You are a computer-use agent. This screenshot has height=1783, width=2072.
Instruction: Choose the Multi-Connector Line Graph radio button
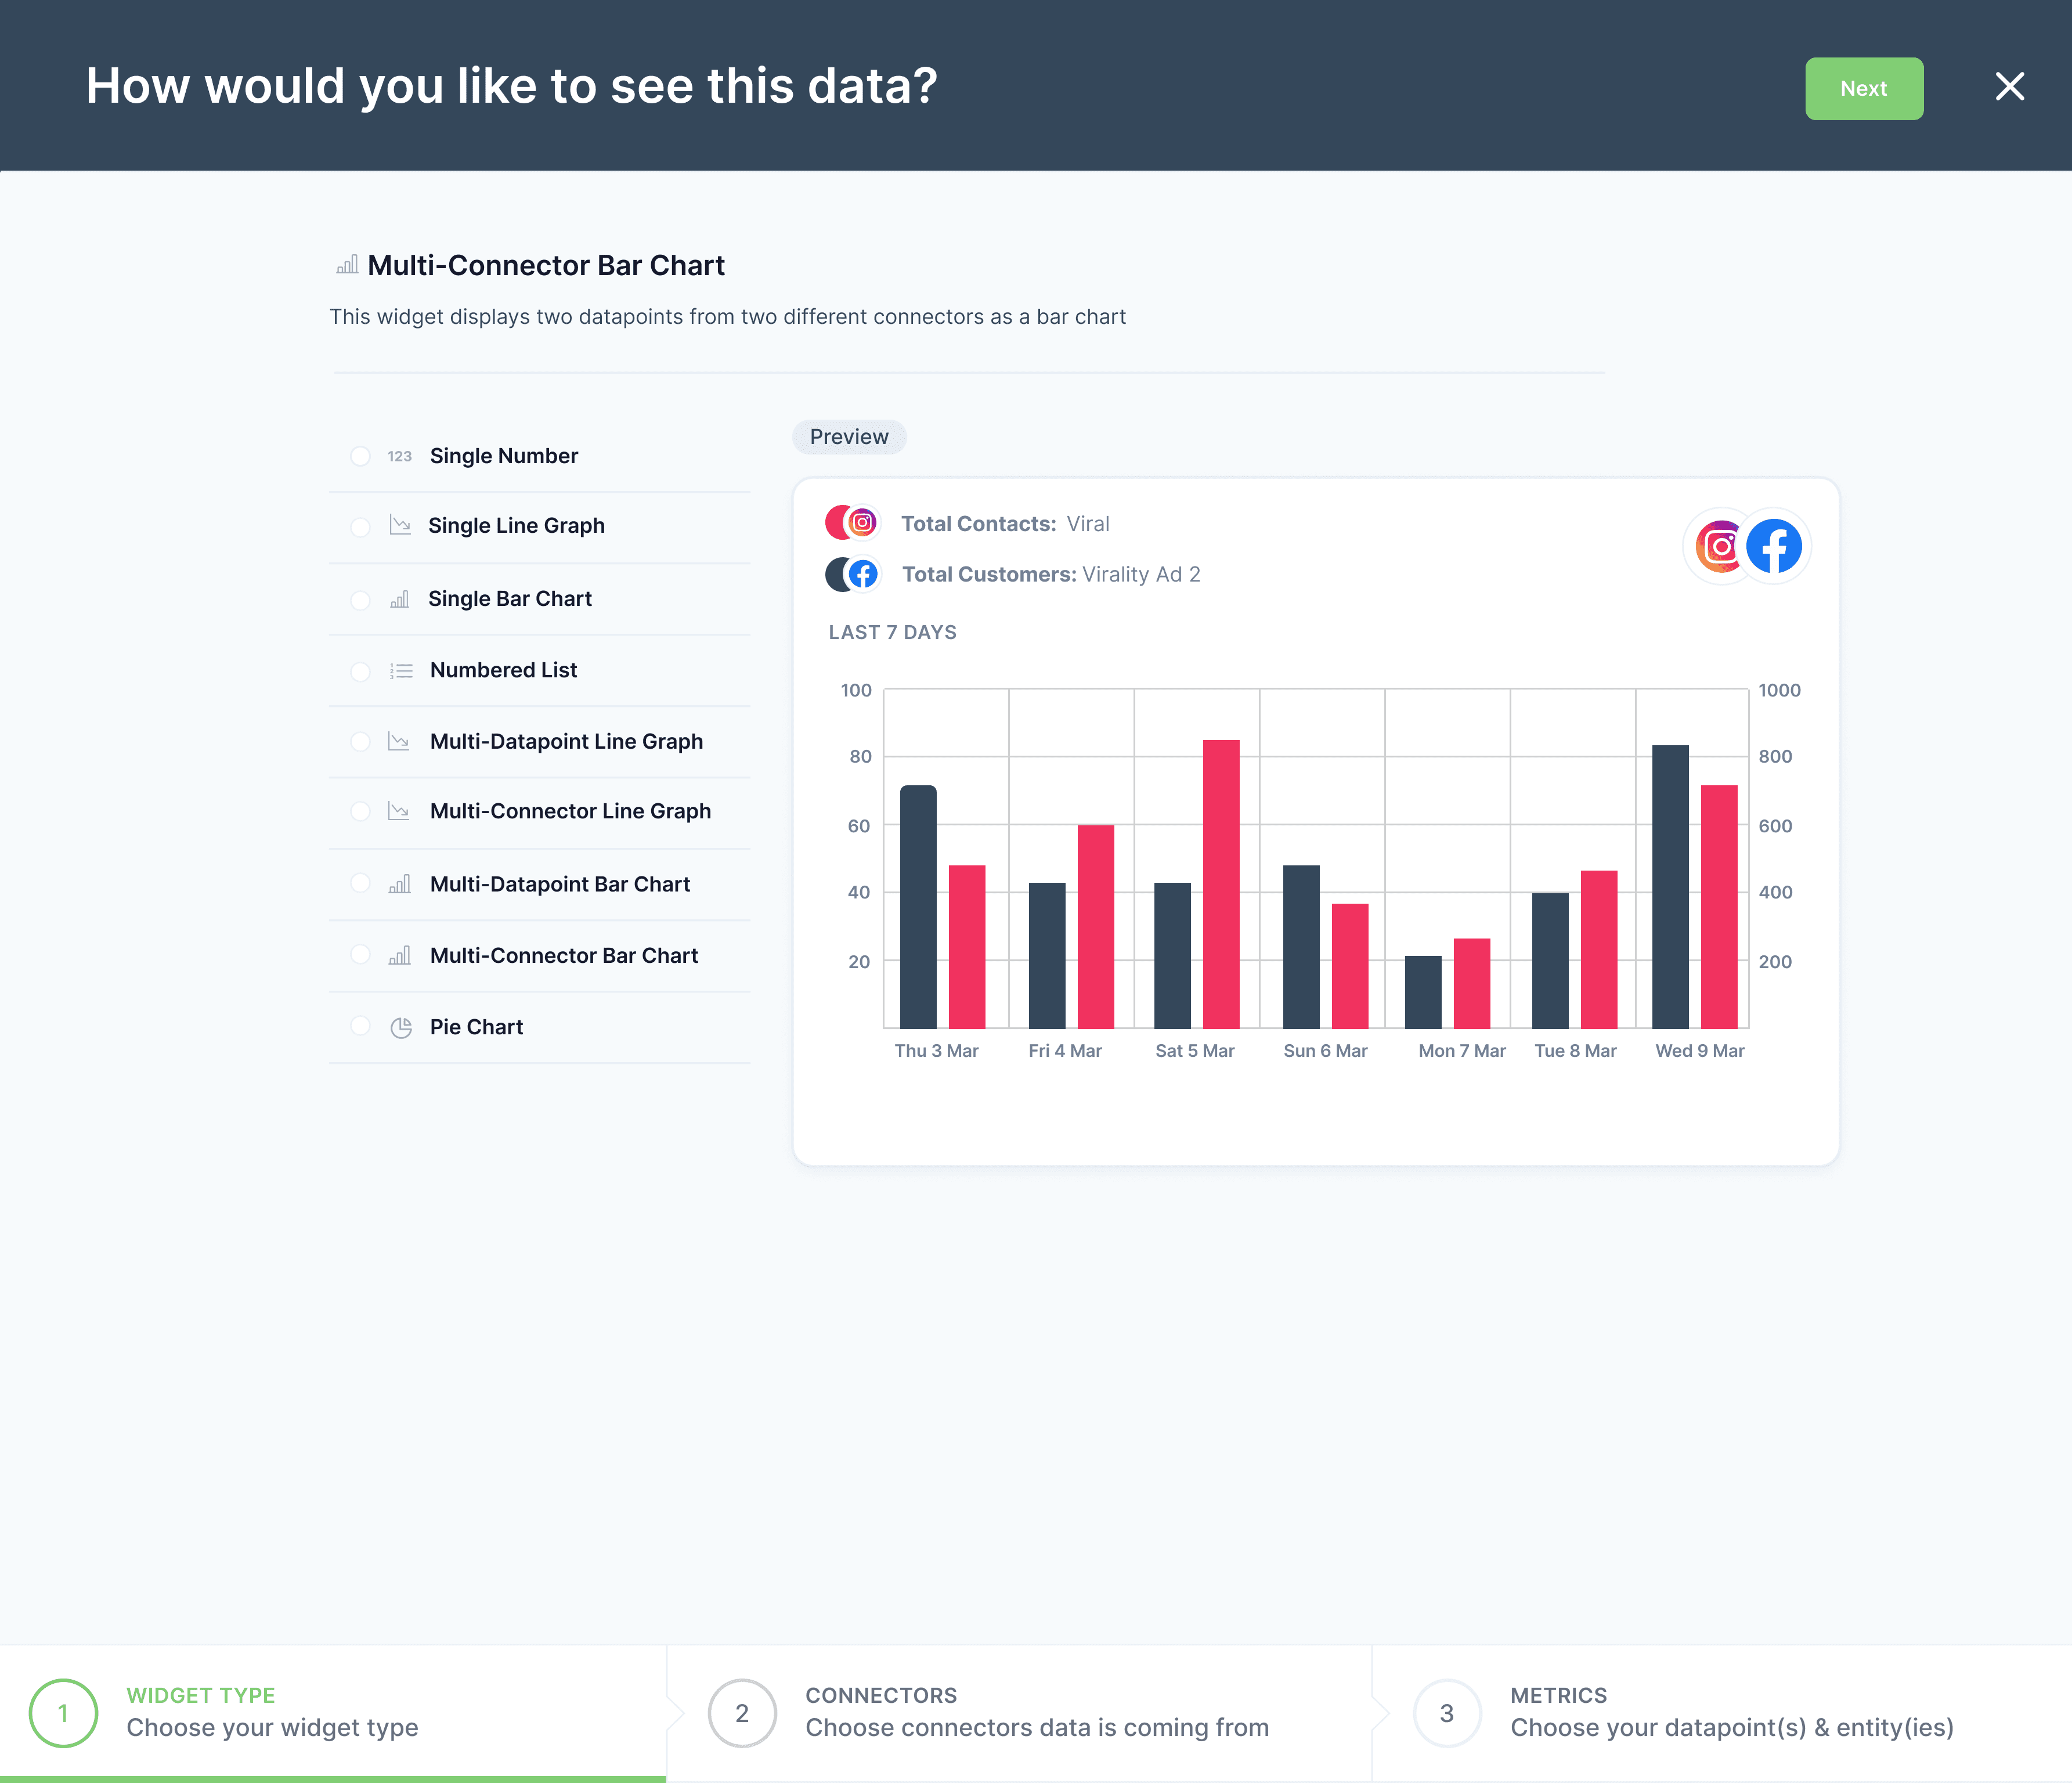(x=360, y=811)
